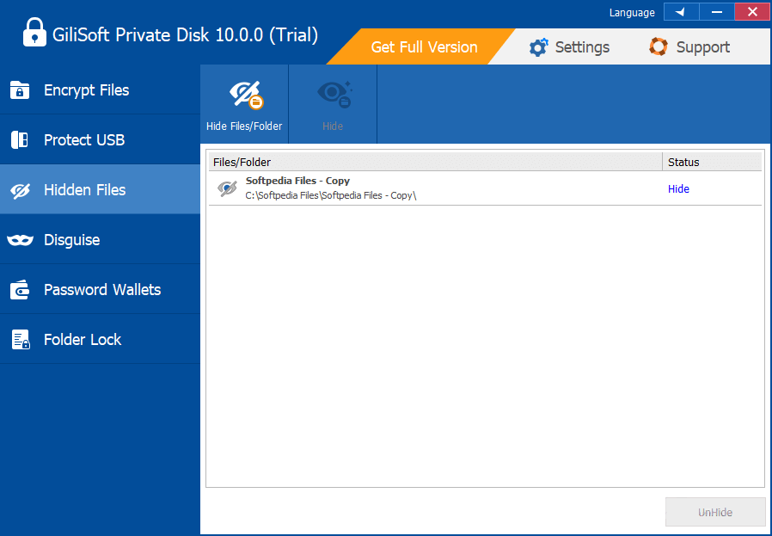This screenshot has height=536, width=772.
Task: Sort by the Files/Folder column header
Action: [434, 162]
